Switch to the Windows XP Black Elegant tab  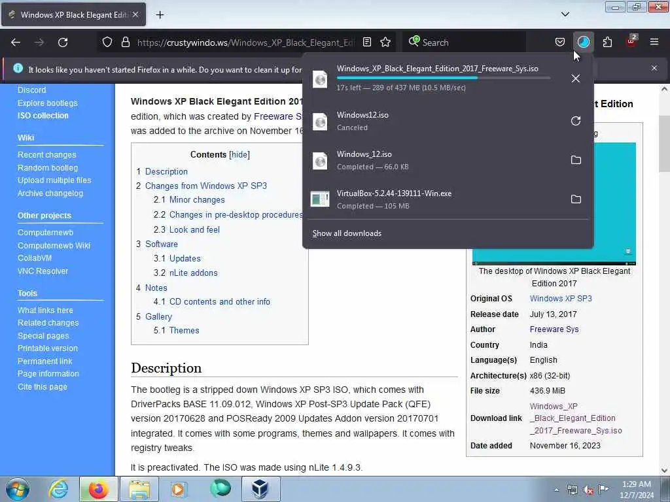point(73,14)
